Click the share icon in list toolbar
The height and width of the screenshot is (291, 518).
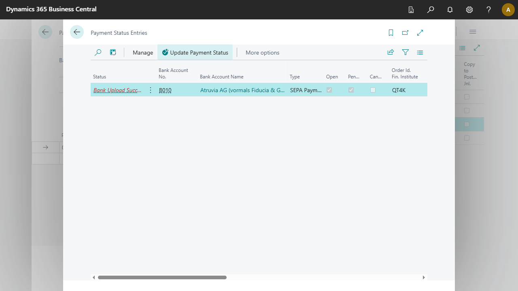click(x=391, y=52)
